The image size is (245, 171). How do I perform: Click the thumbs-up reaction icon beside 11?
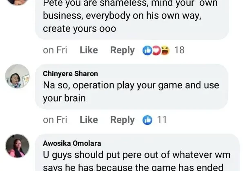click(147, 120)
